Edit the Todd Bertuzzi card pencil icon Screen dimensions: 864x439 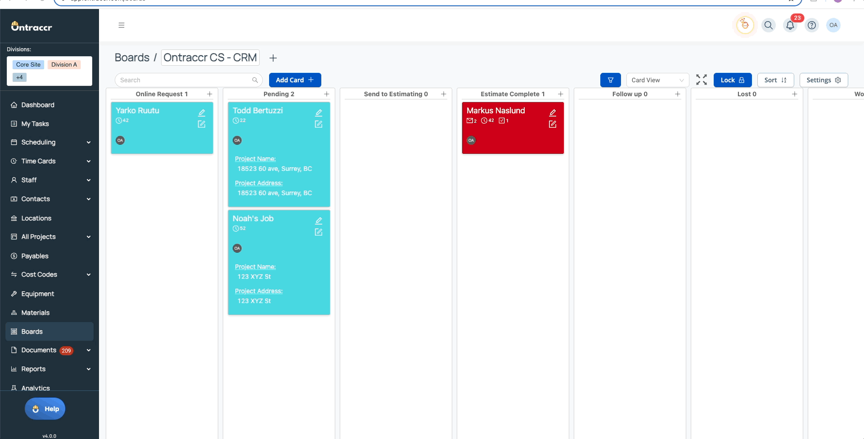pos(319,112)
